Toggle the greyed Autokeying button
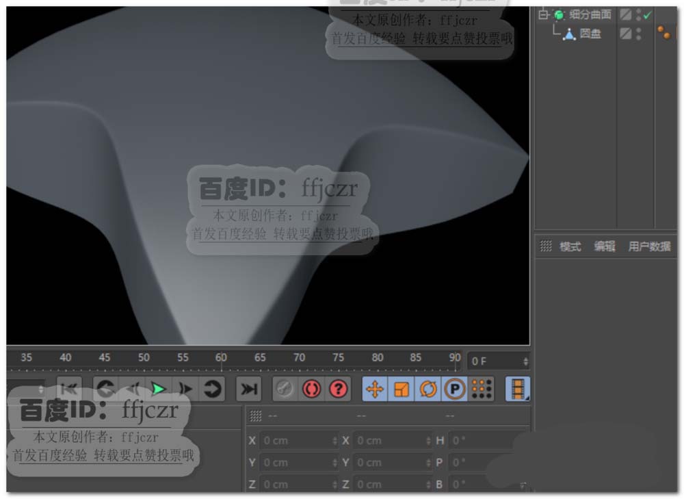This screenshot has height=499, width=684. point(285,389)
